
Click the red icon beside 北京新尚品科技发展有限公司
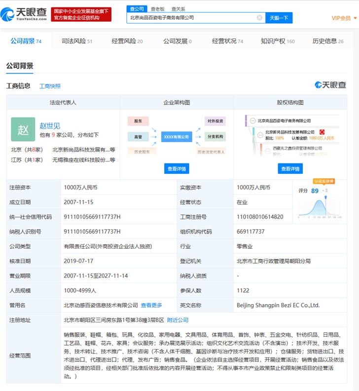[322, 132]
